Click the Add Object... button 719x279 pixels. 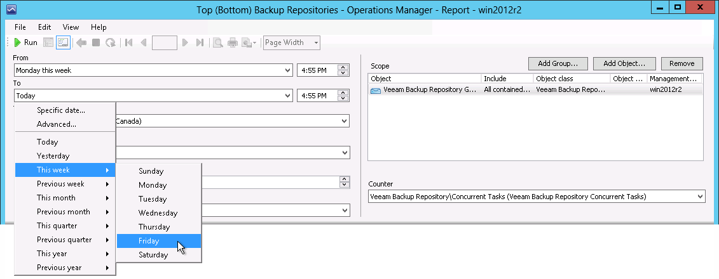tap(624, 63)
